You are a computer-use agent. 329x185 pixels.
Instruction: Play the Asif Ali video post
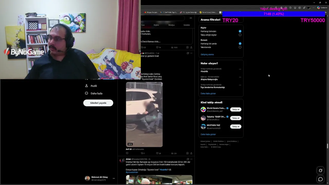click(x=144, y=115)
